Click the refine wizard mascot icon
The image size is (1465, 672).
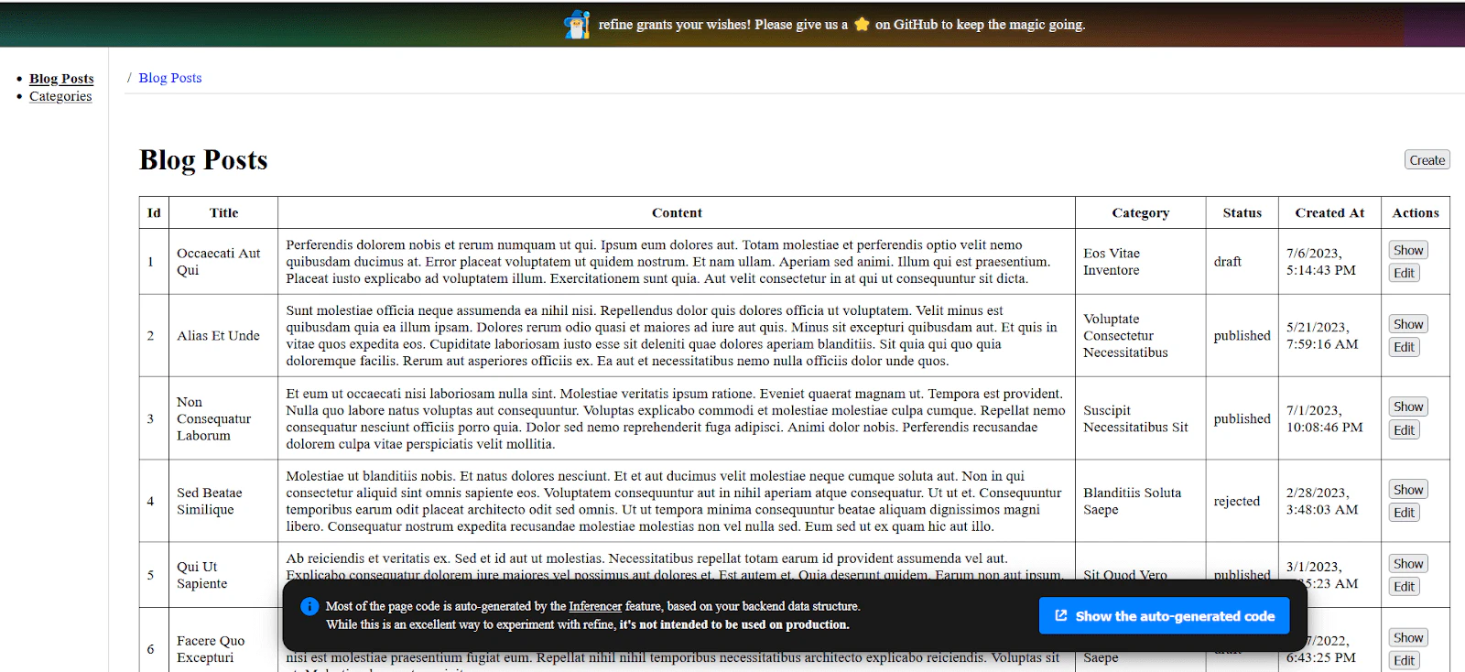point(577,25)
